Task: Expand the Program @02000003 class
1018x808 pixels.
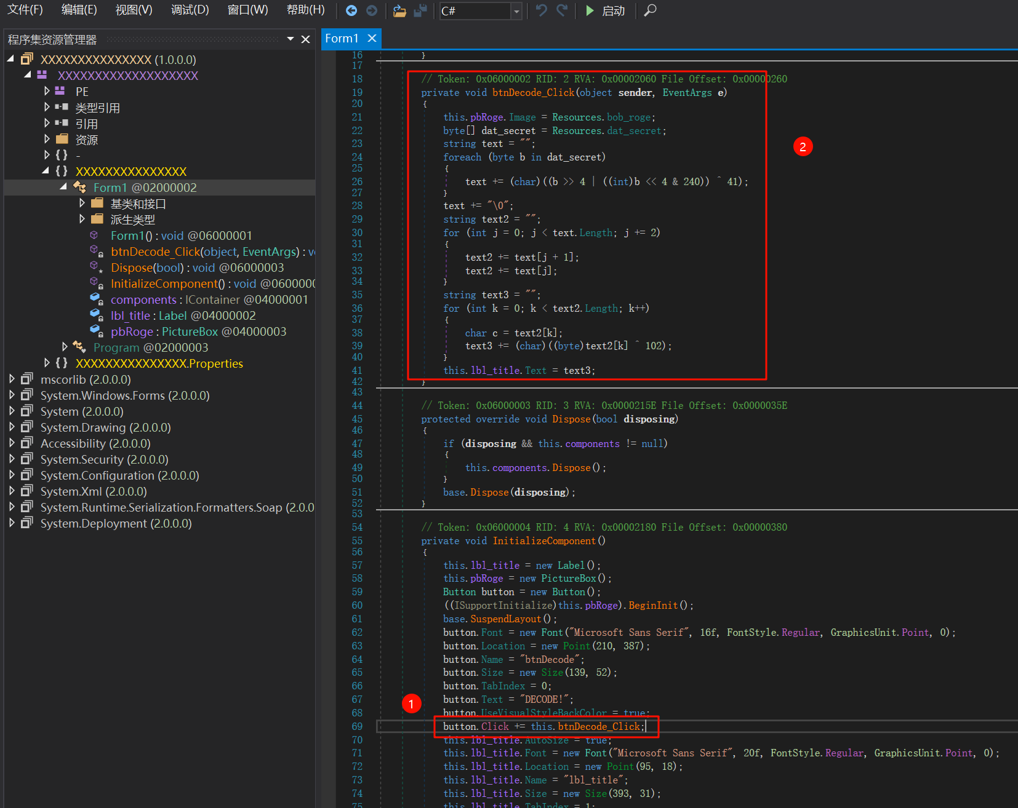Action: [x=65, y=346]
